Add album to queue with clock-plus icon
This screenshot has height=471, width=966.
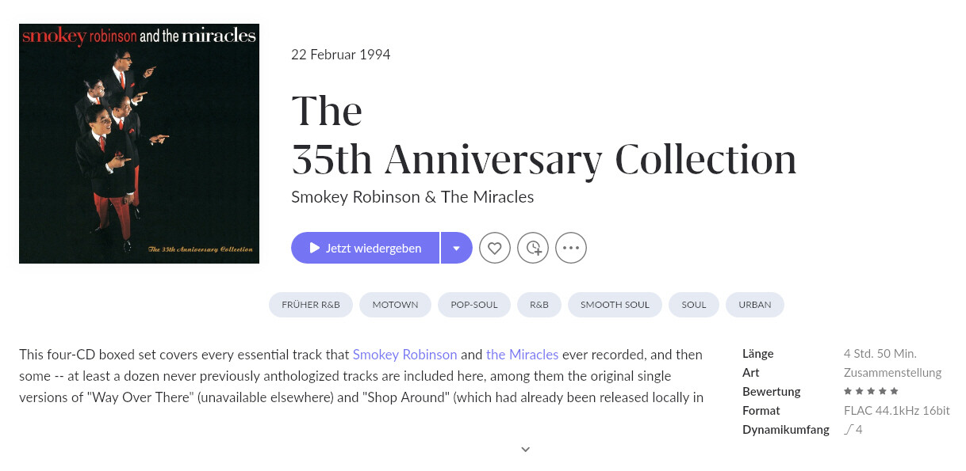click(533, 248)
